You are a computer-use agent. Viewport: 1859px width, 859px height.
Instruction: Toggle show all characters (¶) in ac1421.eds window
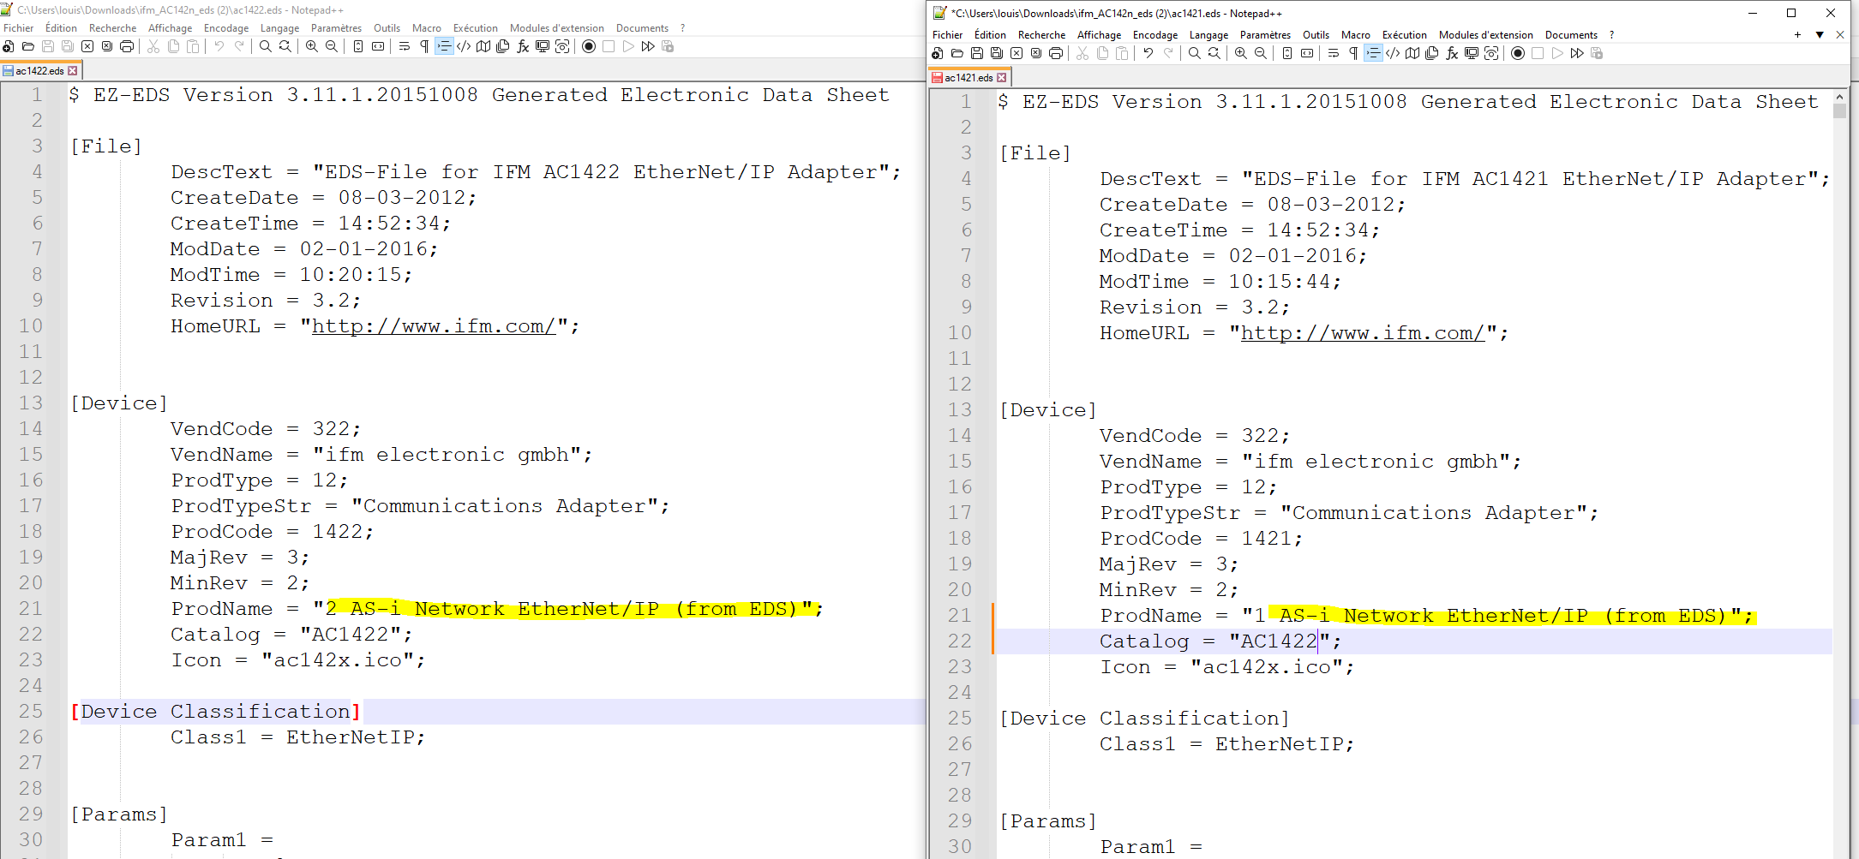click(x=1353, y=53)
